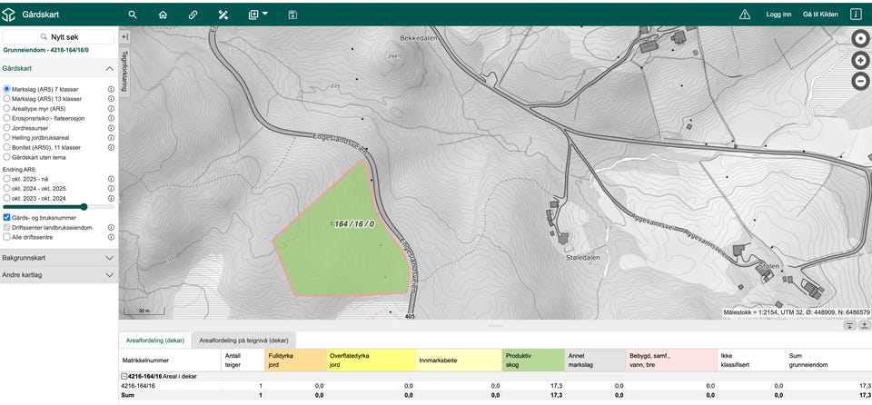Open the Tegnforklaring side tab

[x=124, y=71]
